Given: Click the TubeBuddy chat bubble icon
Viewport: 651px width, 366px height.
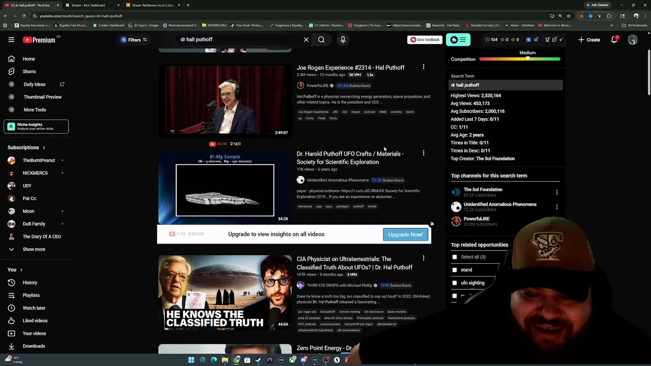Looking at the screenshot, I should click(x=554, y=40).
